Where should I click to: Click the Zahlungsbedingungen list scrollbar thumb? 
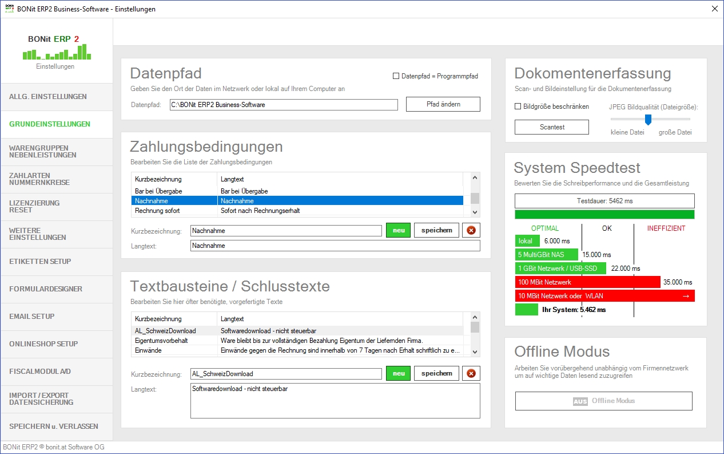point(475,198)
